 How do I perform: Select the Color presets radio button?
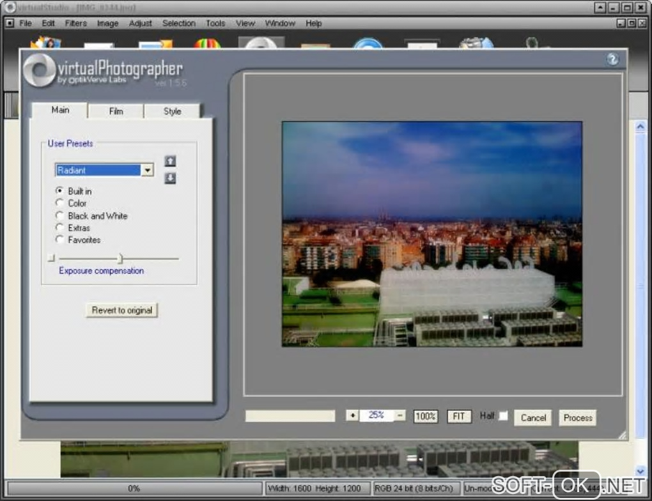(60, 203)
